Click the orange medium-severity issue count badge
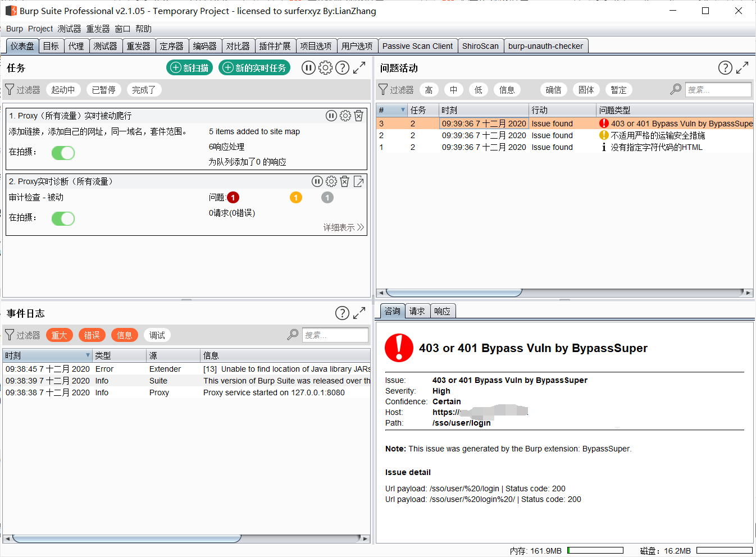The image size is (756, 557). pos(296,197)
